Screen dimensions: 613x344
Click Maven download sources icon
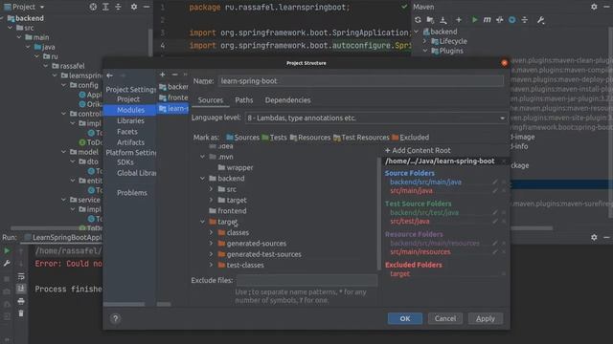443,19
